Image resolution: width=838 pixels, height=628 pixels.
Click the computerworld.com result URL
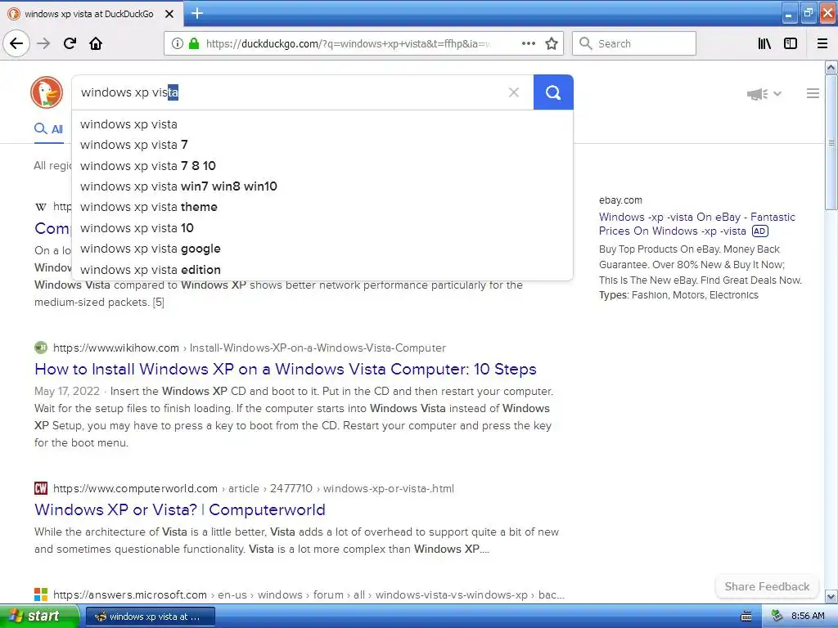pos(254,489)
